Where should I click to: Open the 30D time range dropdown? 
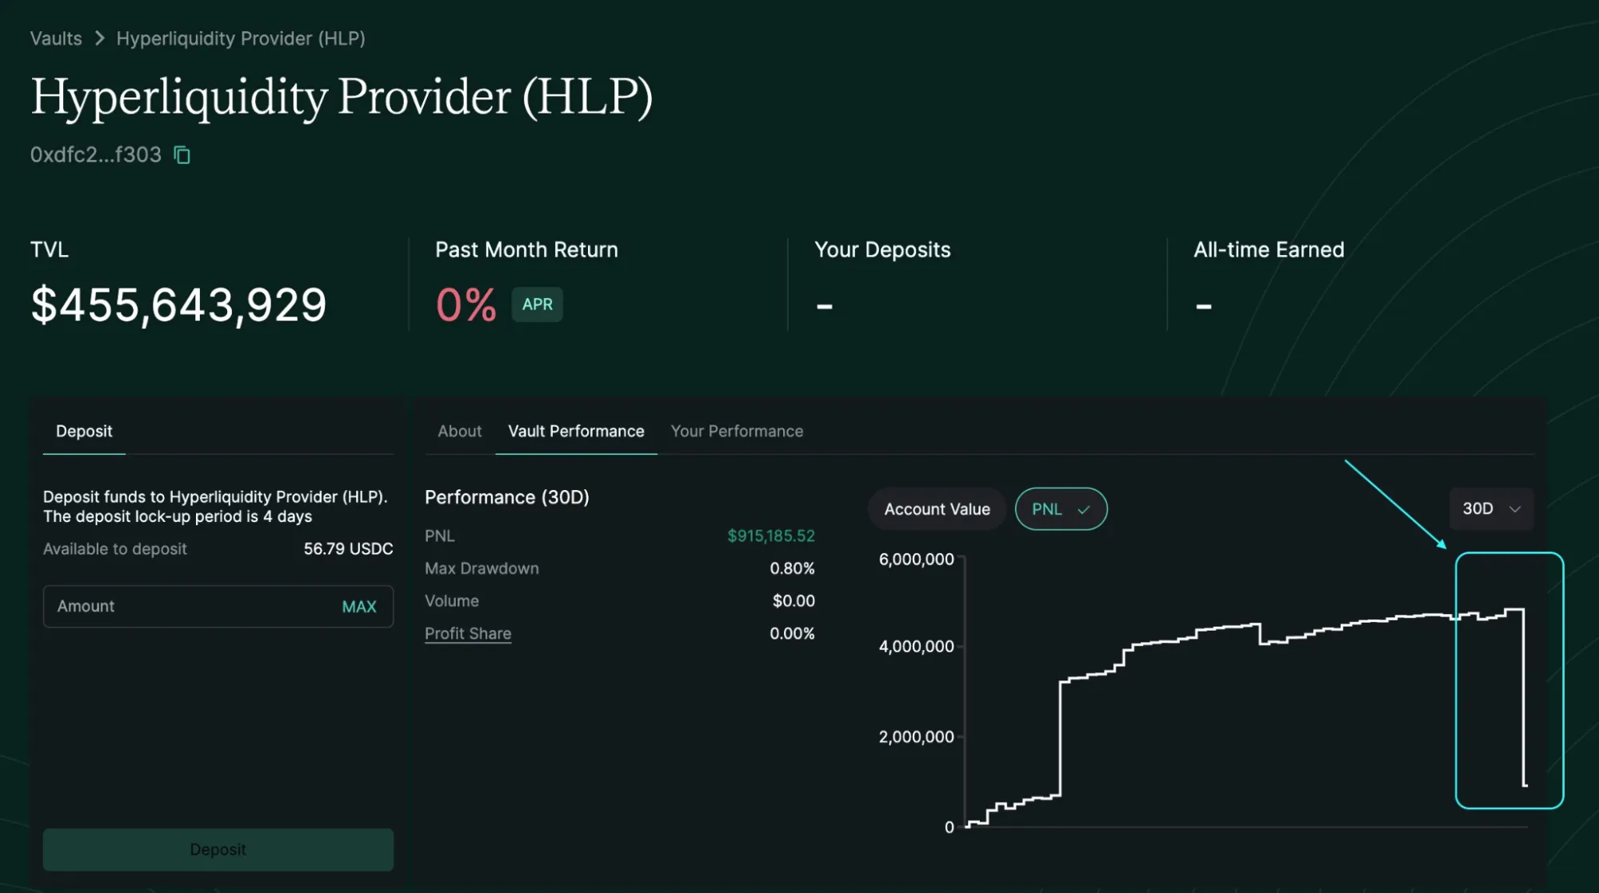1491,509
